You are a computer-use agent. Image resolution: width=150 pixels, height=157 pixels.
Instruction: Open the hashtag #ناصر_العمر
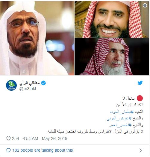click(120, 125)
